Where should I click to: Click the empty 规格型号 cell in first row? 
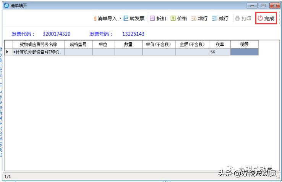pyautogui.click(x=78, y=52)
